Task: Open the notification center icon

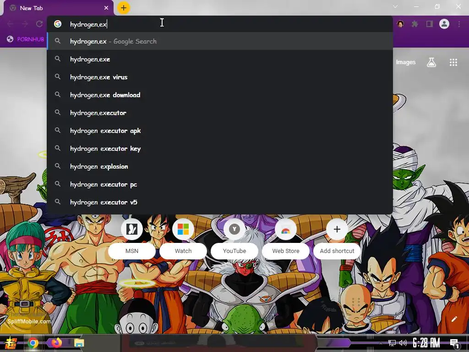Action: (454, 343)
